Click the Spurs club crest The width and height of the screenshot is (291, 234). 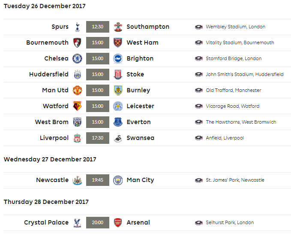tap(78, 27)
